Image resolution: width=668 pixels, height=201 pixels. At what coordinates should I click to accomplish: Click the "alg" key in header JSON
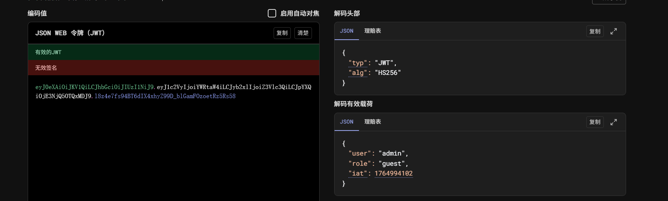tap(358, 73)
